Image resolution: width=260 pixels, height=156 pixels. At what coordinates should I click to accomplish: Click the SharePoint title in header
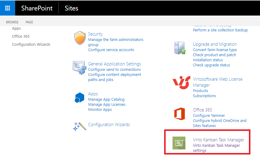[x=37, y=8]
